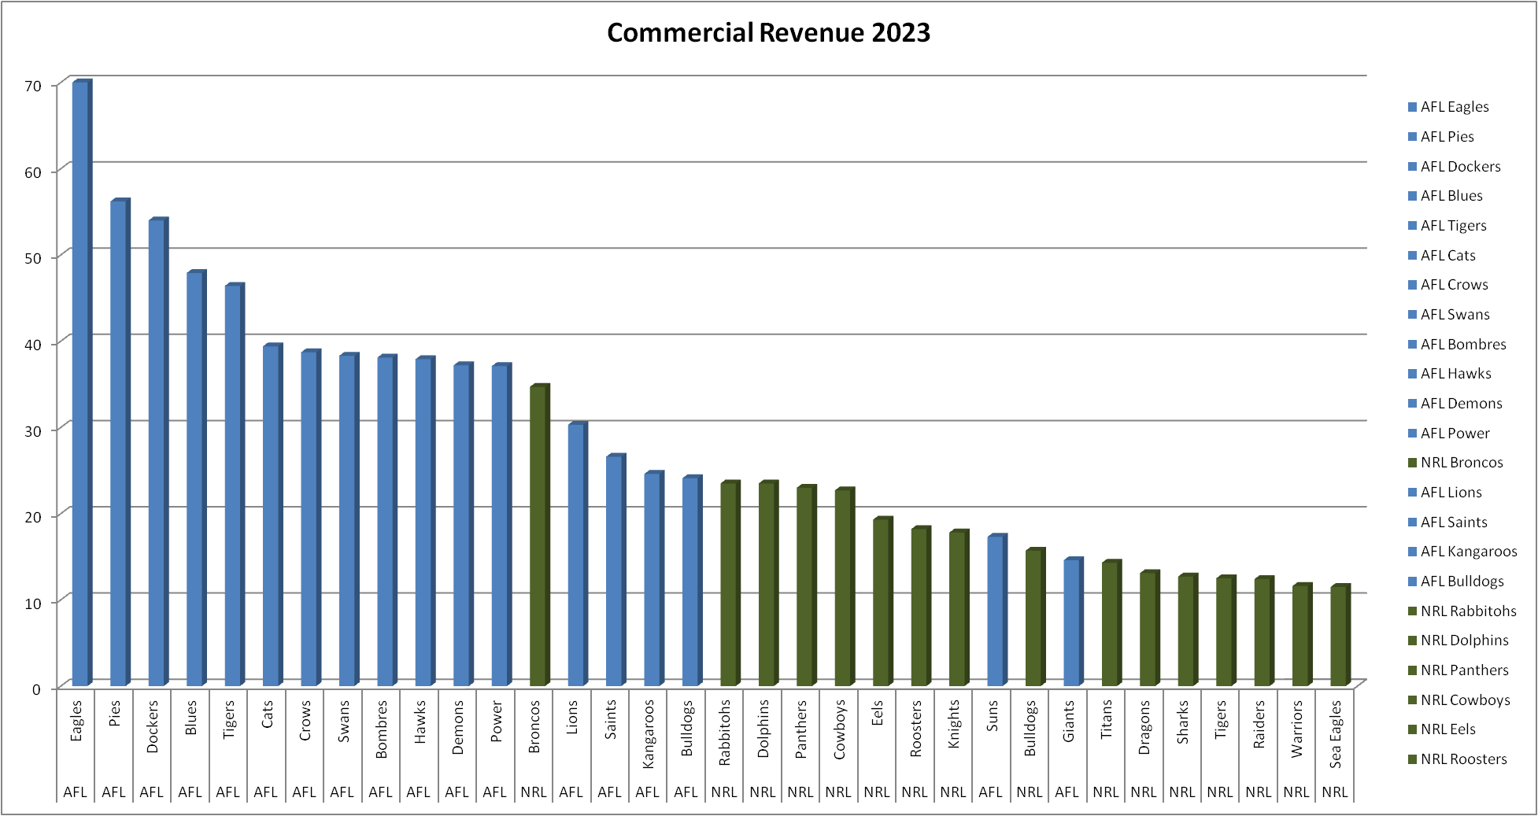Click the "NRL Roosters" legend entry
The height and width of the screenshot is (816, 1538).
coord(1458,759)
